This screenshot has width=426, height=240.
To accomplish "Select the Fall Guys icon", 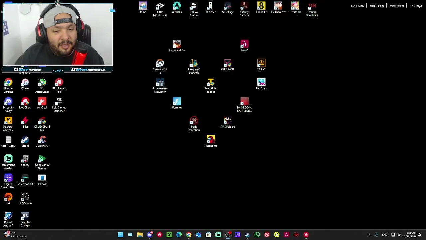I will [261, 84].
